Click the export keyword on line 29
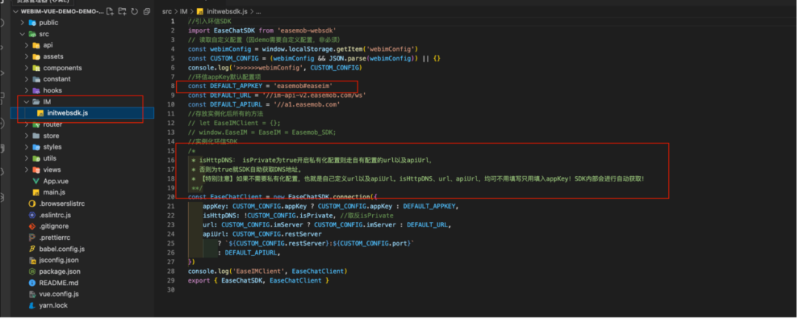The width and height of the screenshot is (799, 319). 199,281
